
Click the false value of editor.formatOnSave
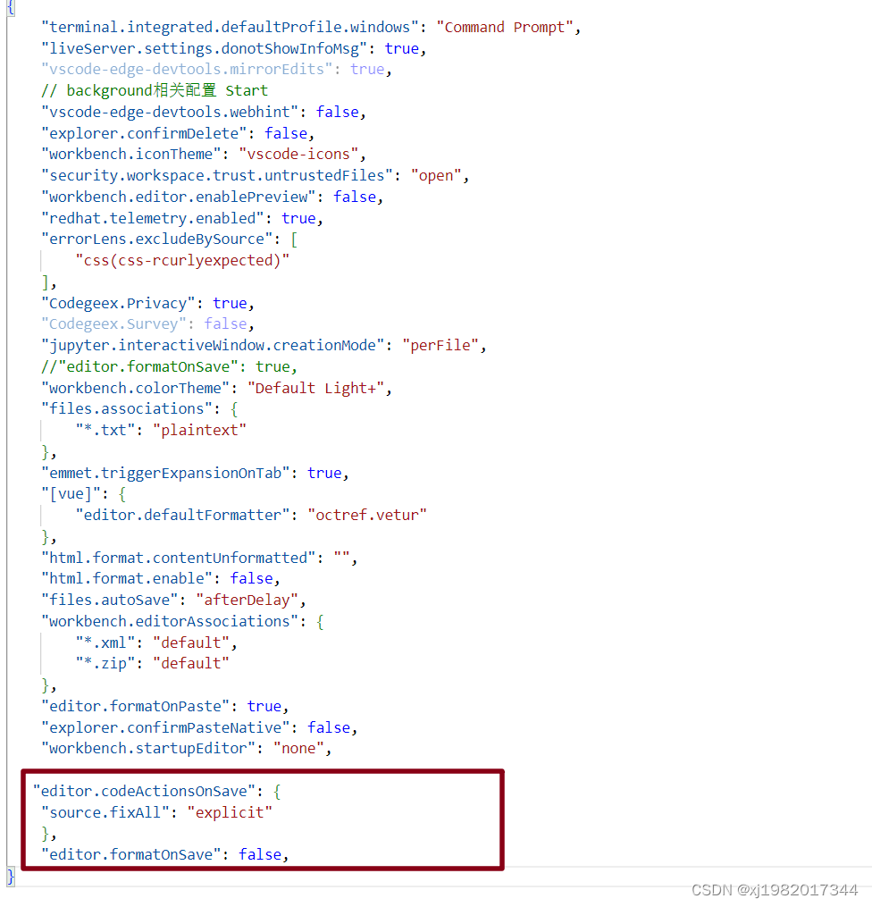pyautogui.click(x=260, y=854)
